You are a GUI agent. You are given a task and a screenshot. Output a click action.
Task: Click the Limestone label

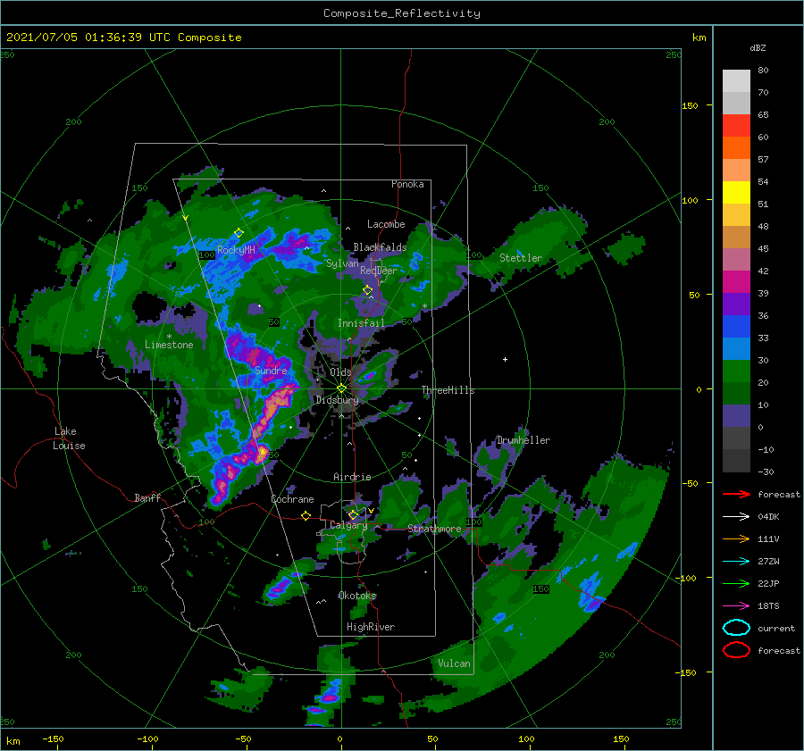click(x=169, y=345)
